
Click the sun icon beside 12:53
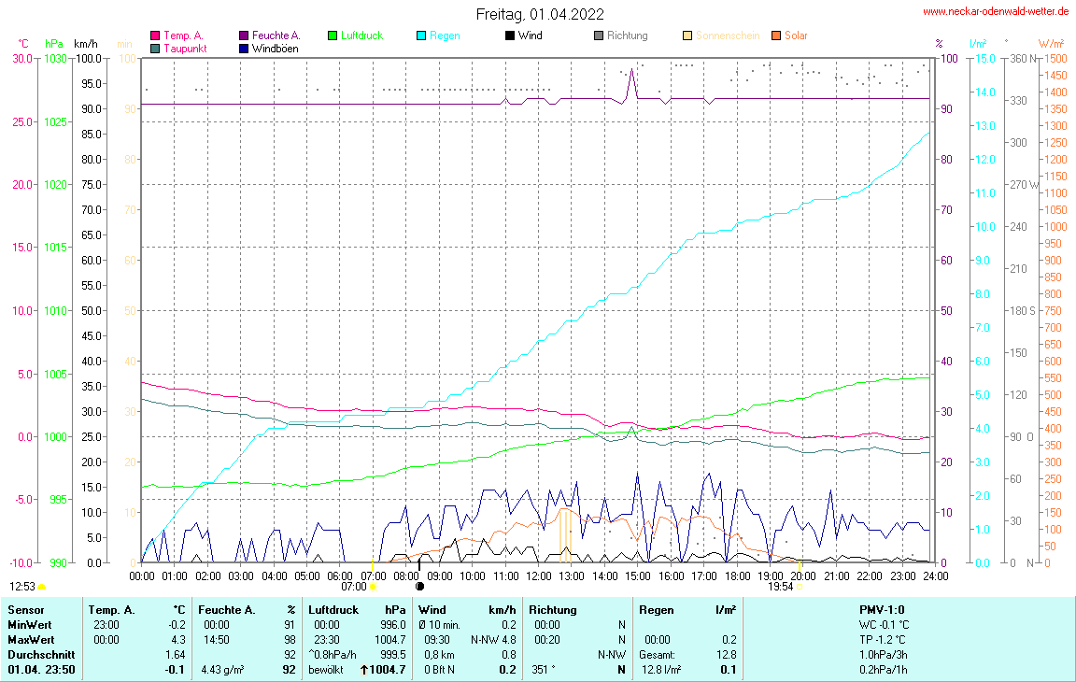pyautogui.click(x=42, y=588)
